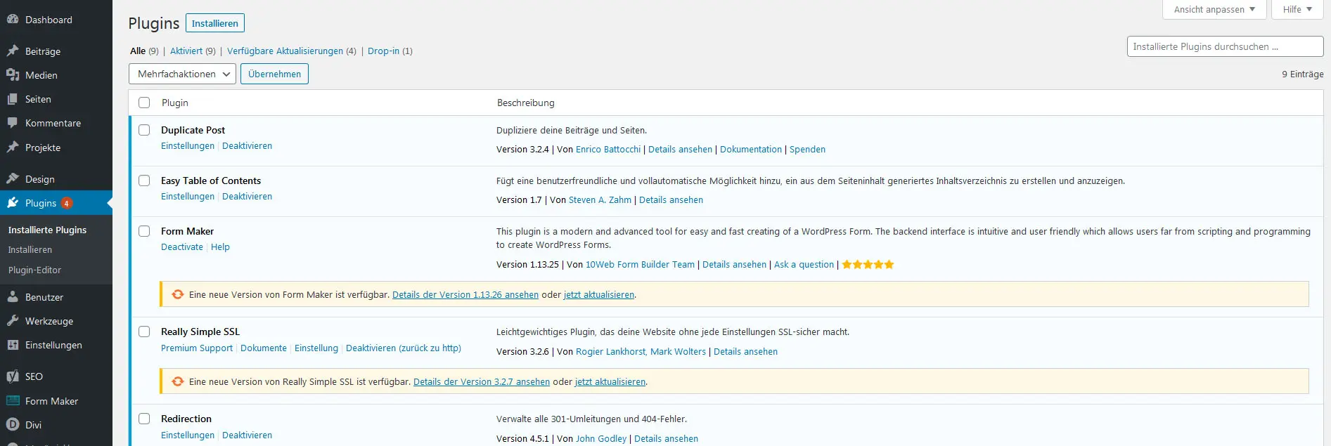Open 10Web Form Builder Team link
1331x446 pixels.
pos(640,265)
